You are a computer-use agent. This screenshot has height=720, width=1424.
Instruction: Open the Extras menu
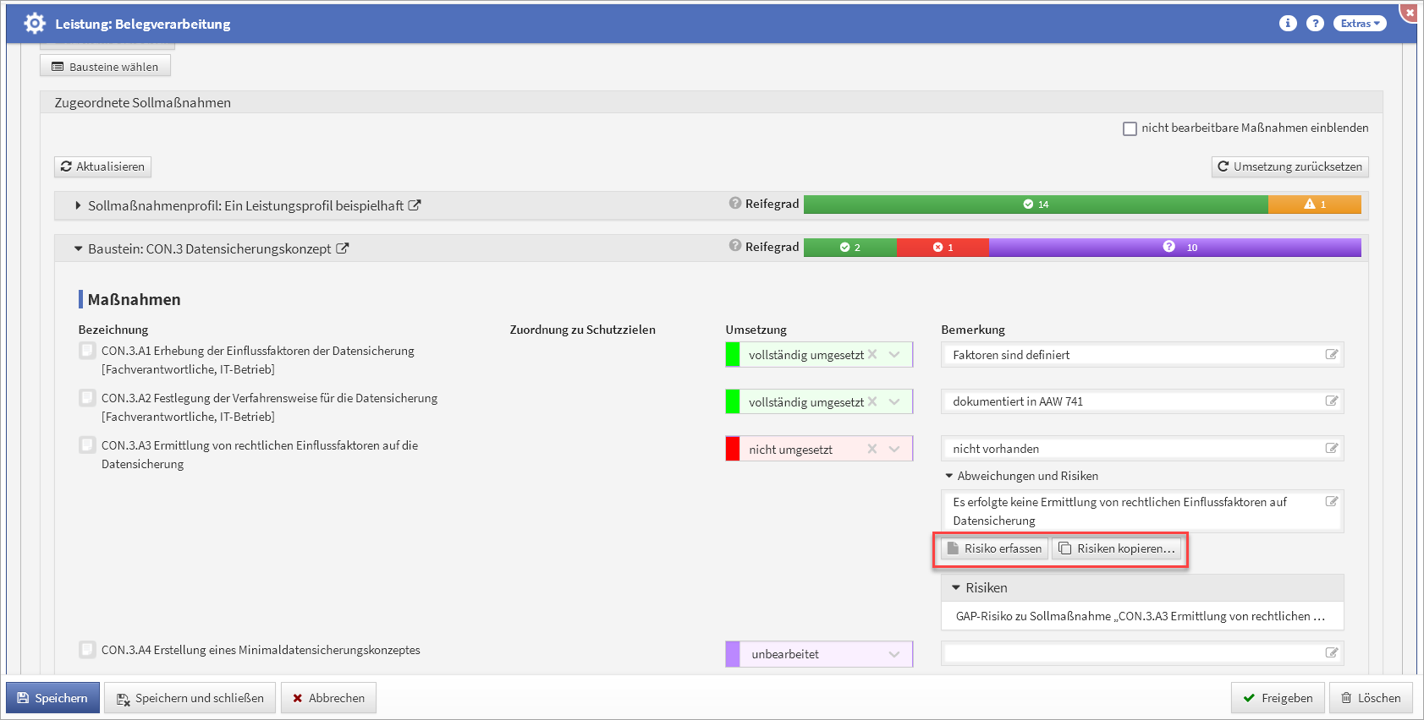[1360, 24]
